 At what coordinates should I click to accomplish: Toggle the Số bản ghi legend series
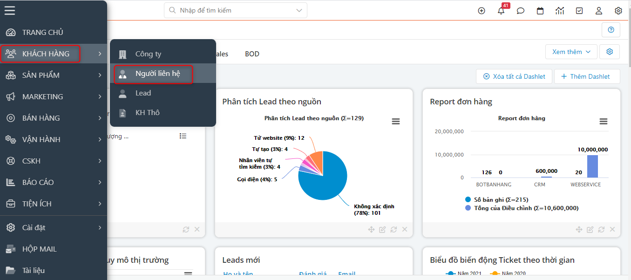point(496,199)
